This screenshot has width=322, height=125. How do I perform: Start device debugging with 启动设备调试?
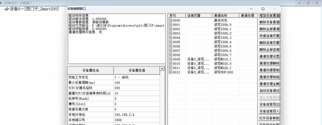click(269, 91)
